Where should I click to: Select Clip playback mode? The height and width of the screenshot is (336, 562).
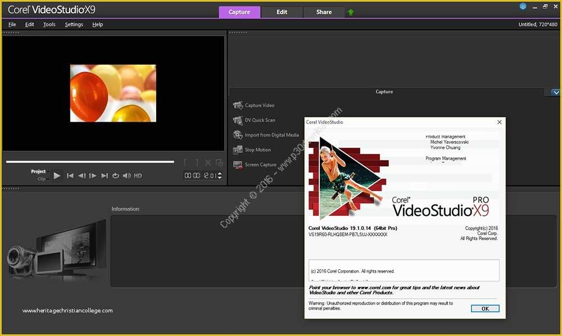[42, 178]
